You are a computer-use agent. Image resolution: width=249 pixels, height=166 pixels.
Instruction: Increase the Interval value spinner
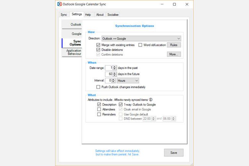tap(113, 79)
